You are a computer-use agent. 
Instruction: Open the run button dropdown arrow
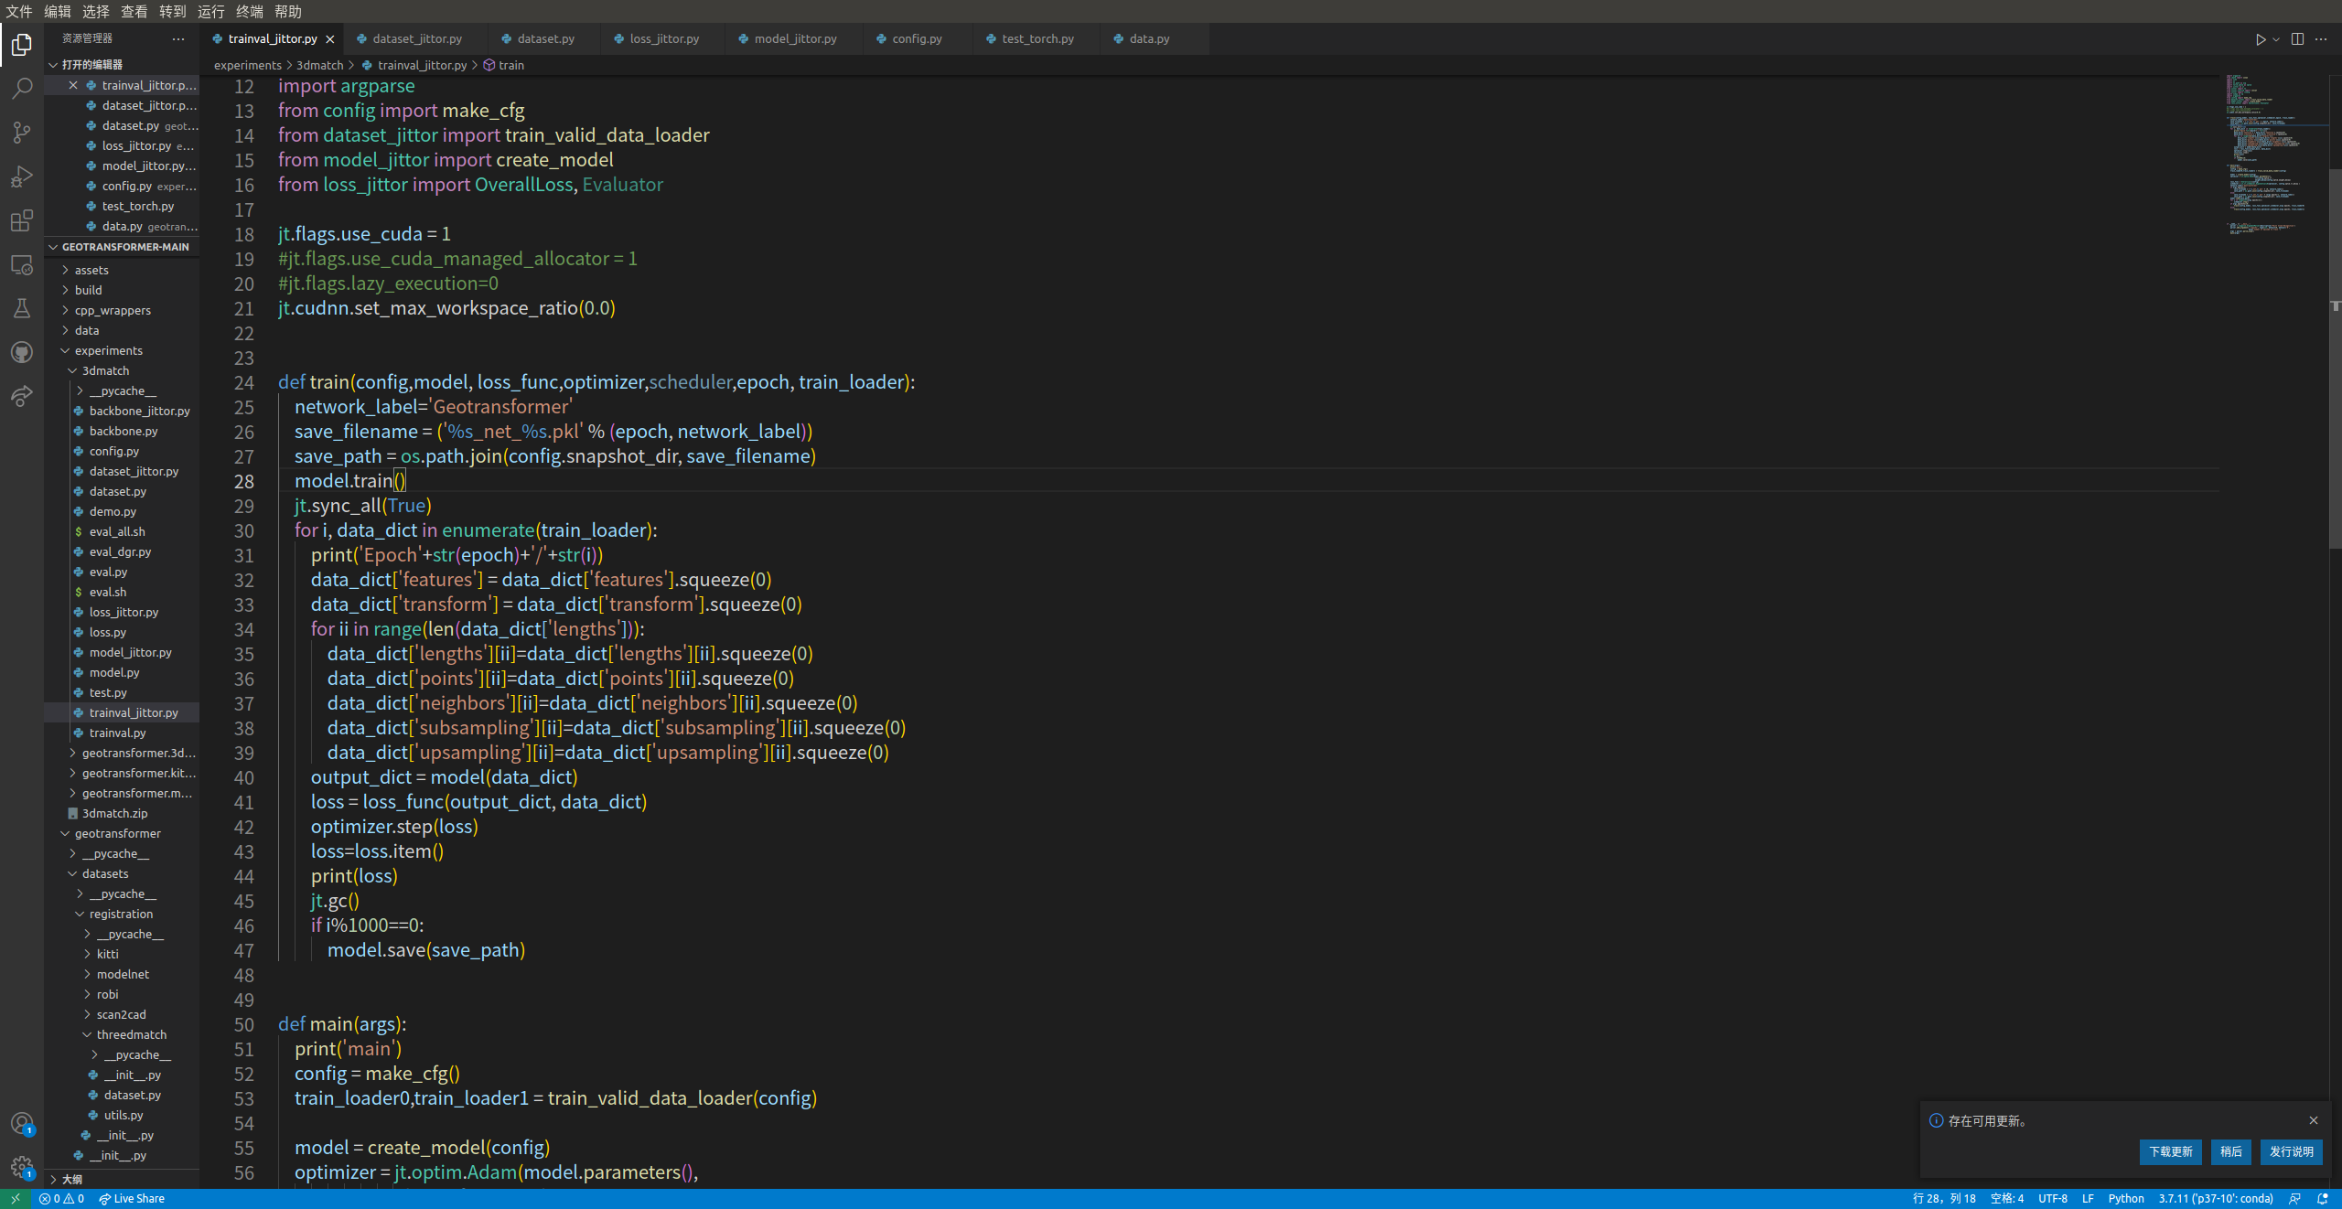coord(2276,39)
